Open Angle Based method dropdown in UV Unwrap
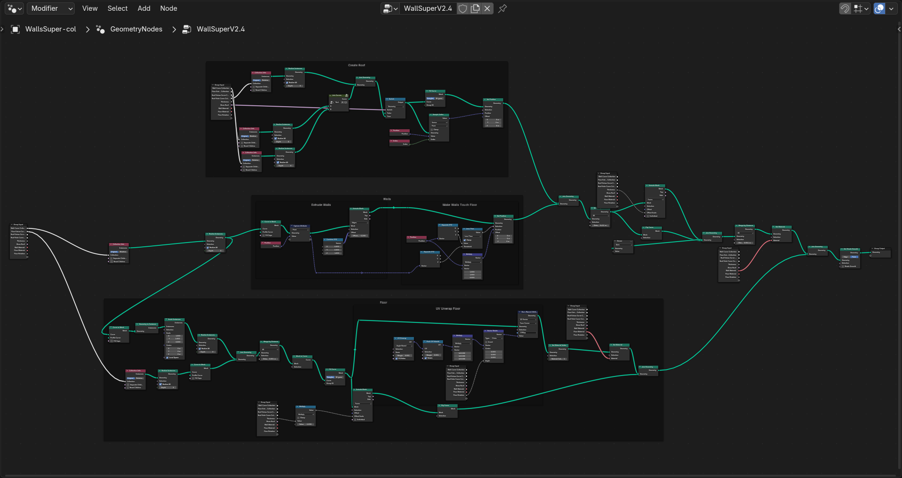 [404, 345]
